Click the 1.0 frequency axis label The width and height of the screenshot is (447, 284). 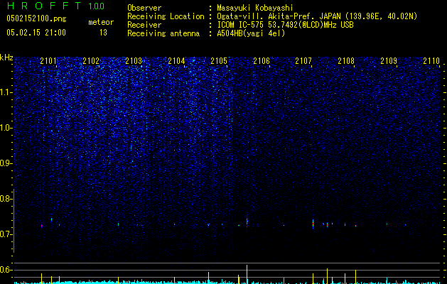[6, 128]
